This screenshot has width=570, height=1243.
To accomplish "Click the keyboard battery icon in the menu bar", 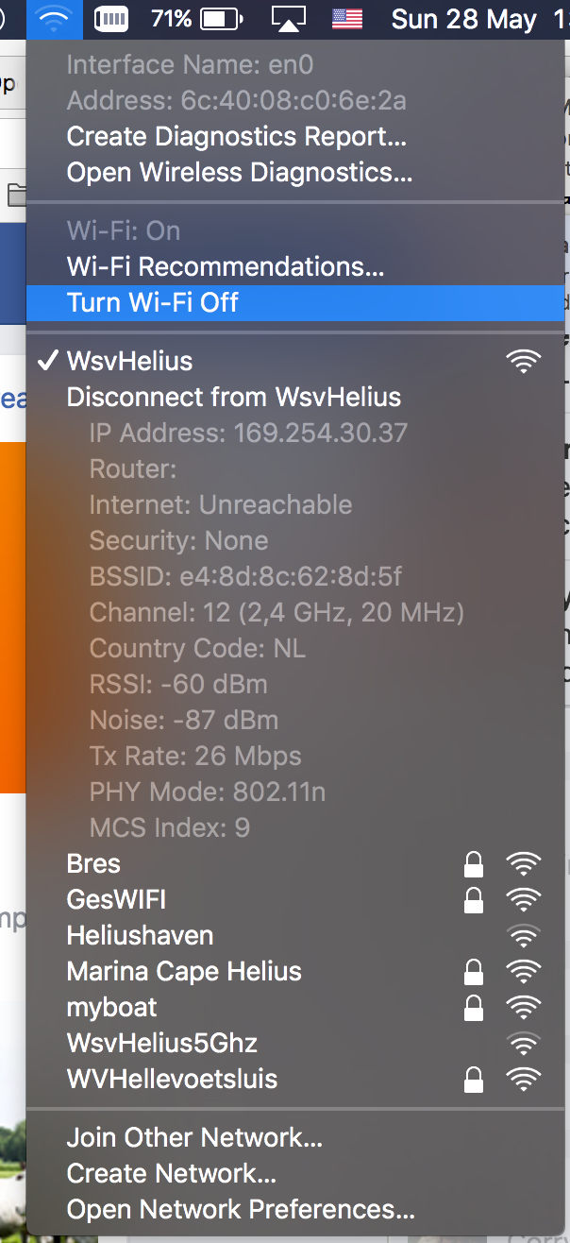I will 110,18.
